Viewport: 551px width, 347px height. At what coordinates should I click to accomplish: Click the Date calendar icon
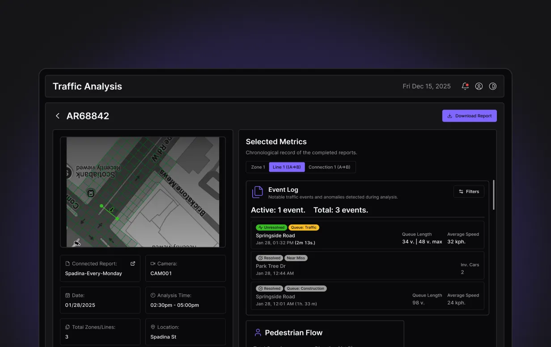[68, 296]
